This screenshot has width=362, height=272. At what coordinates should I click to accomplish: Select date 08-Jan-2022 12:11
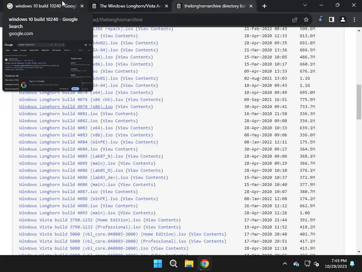pos(265,142)
